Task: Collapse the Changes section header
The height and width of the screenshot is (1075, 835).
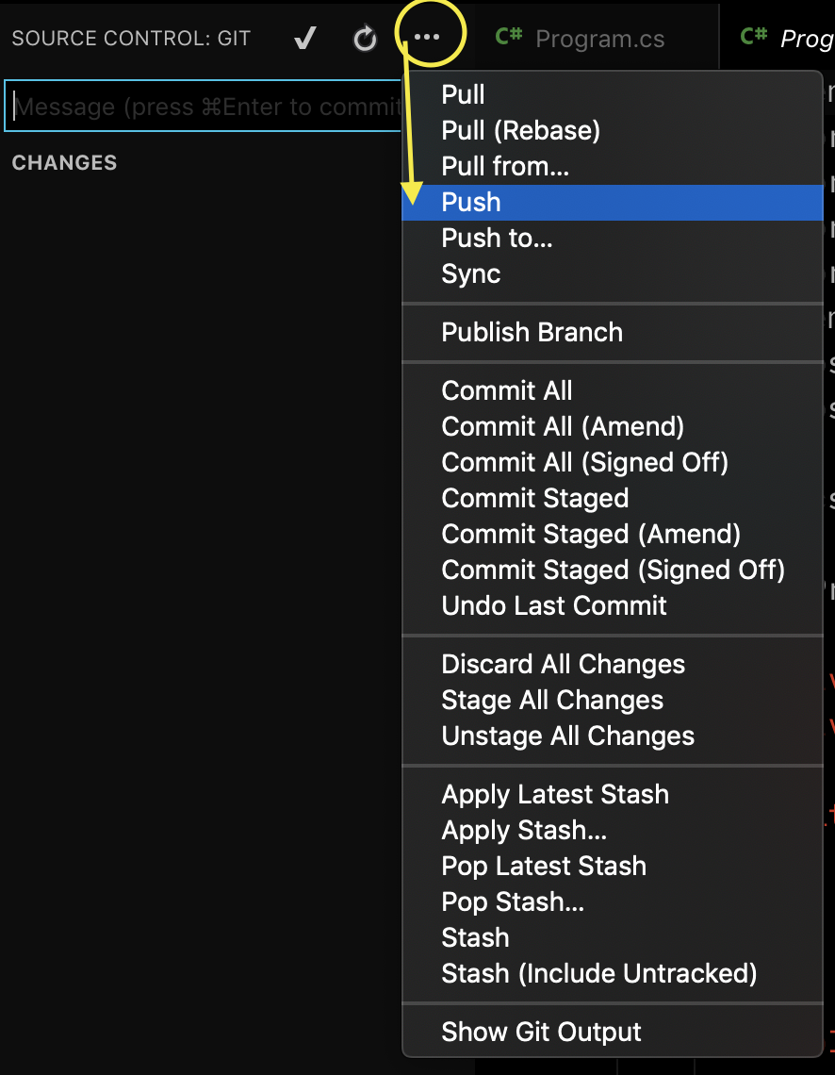Action: point(64,163)
